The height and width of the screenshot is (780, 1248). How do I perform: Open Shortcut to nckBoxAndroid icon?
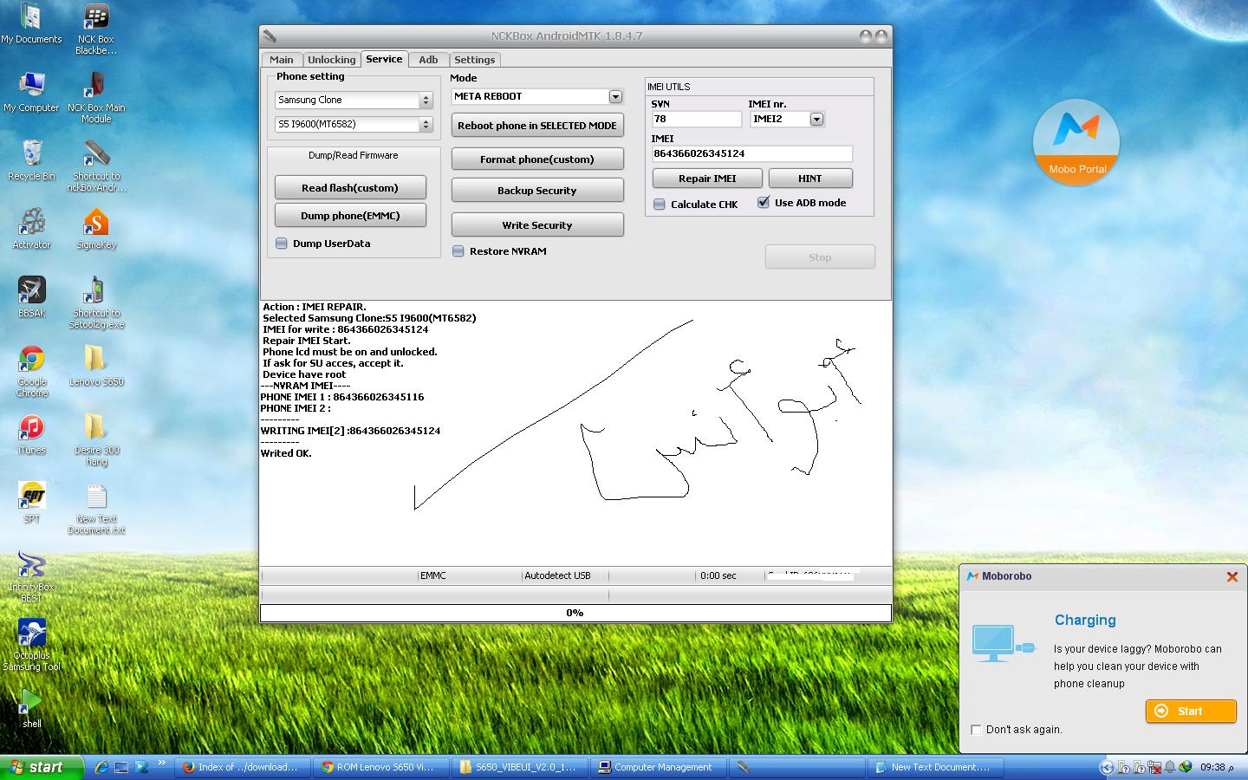click(x=95, y=166)
